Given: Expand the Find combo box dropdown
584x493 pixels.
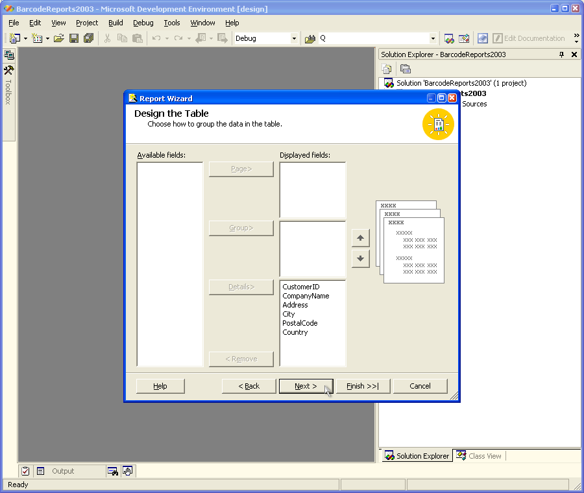Looking at the screenshot, I should (x=433, y=38).
